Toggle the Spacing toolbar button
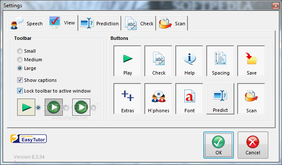The height and width of the screenshot is (165, 282). tap(220, 61)
